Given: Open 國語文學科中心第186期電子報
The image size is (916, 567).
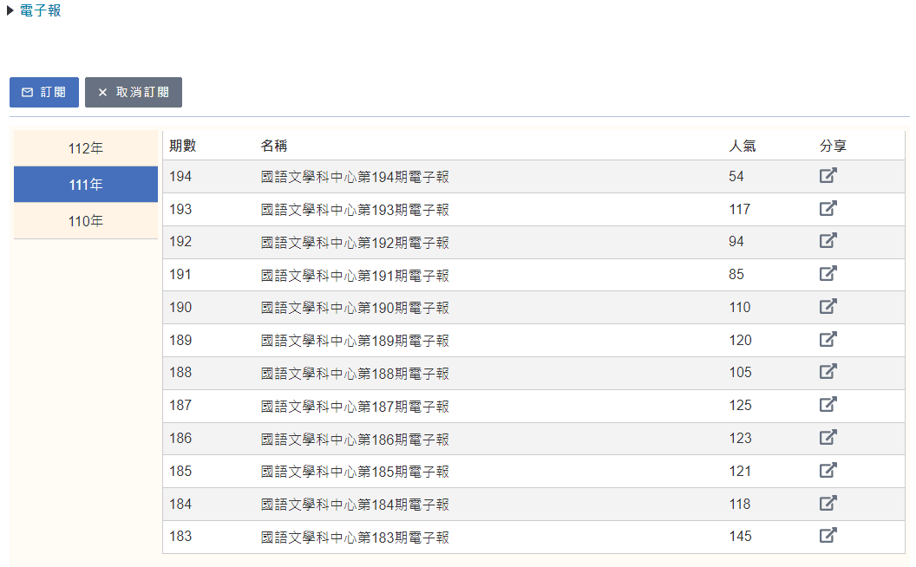Looking at the screenshot, I should [355, 439].
